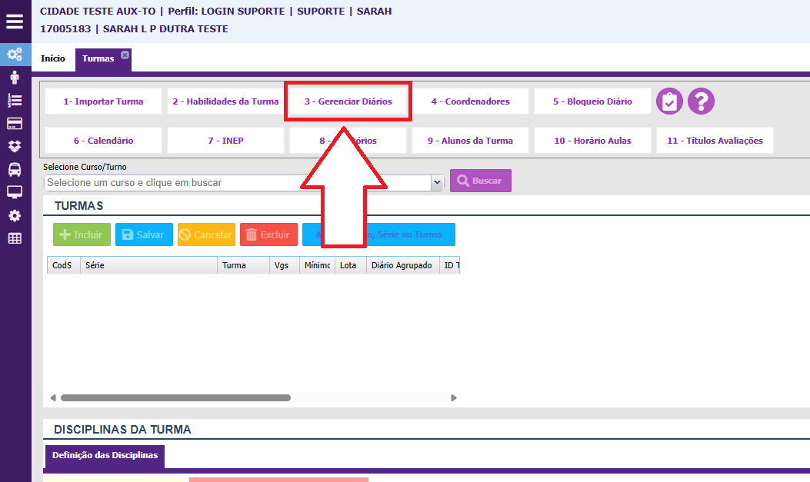This screenshot has width=810, height=482.
Task: Click the Buscar button
Action: click(x=480, y=181)
